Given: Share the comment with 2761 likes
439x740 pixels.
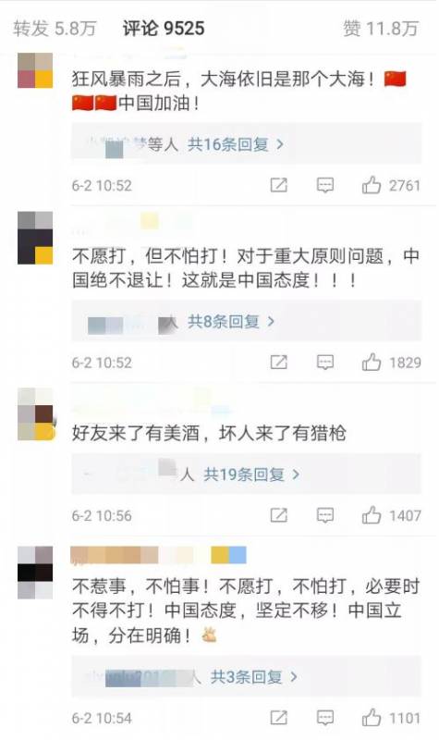Looking at the screenshot, I should tap(278, 185).
